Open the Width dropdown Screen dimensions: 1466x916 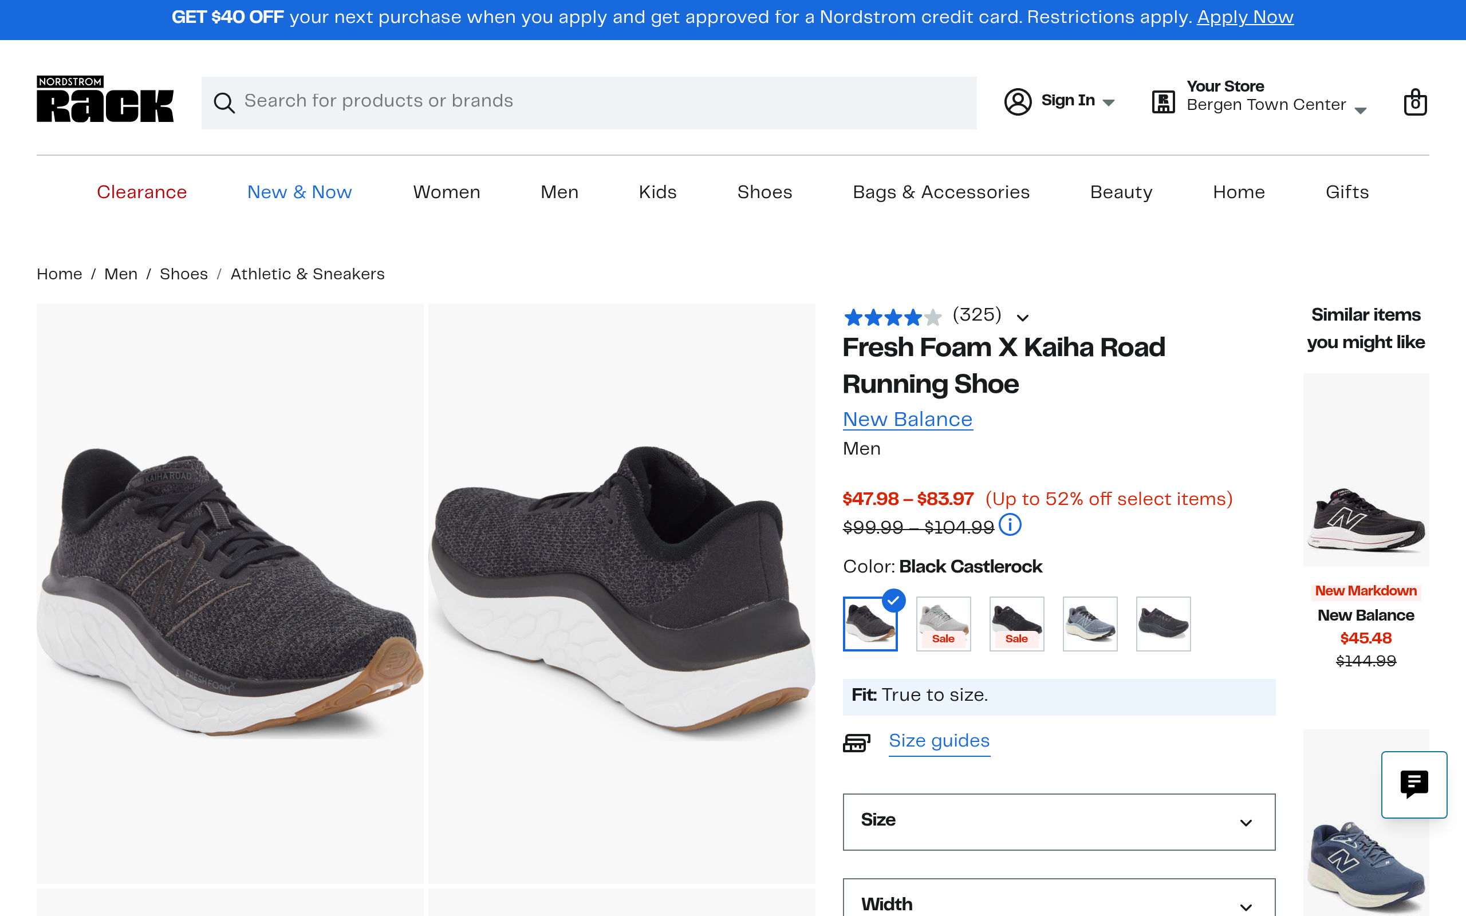1059,898
